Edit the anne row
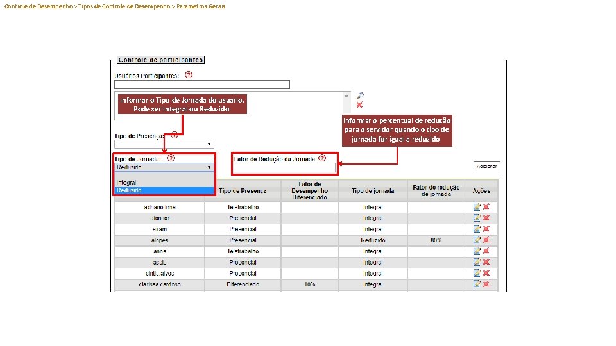Viewport: 616px width, 346px height. point(477,251)
